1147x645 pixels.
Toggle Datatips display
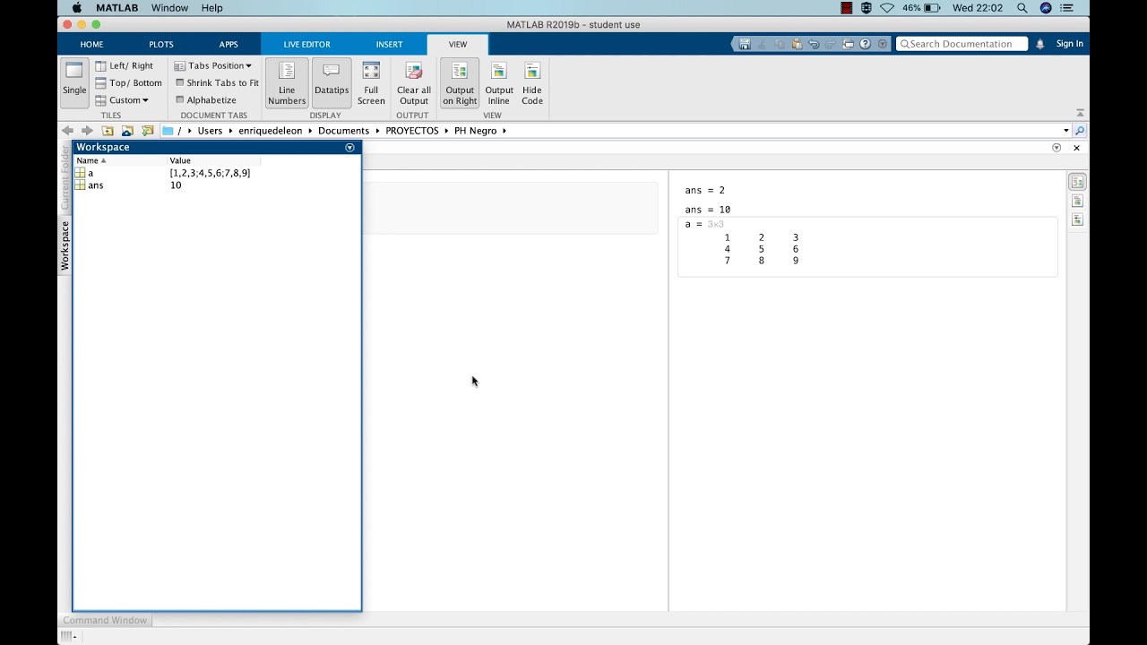[x=332, y=83]
